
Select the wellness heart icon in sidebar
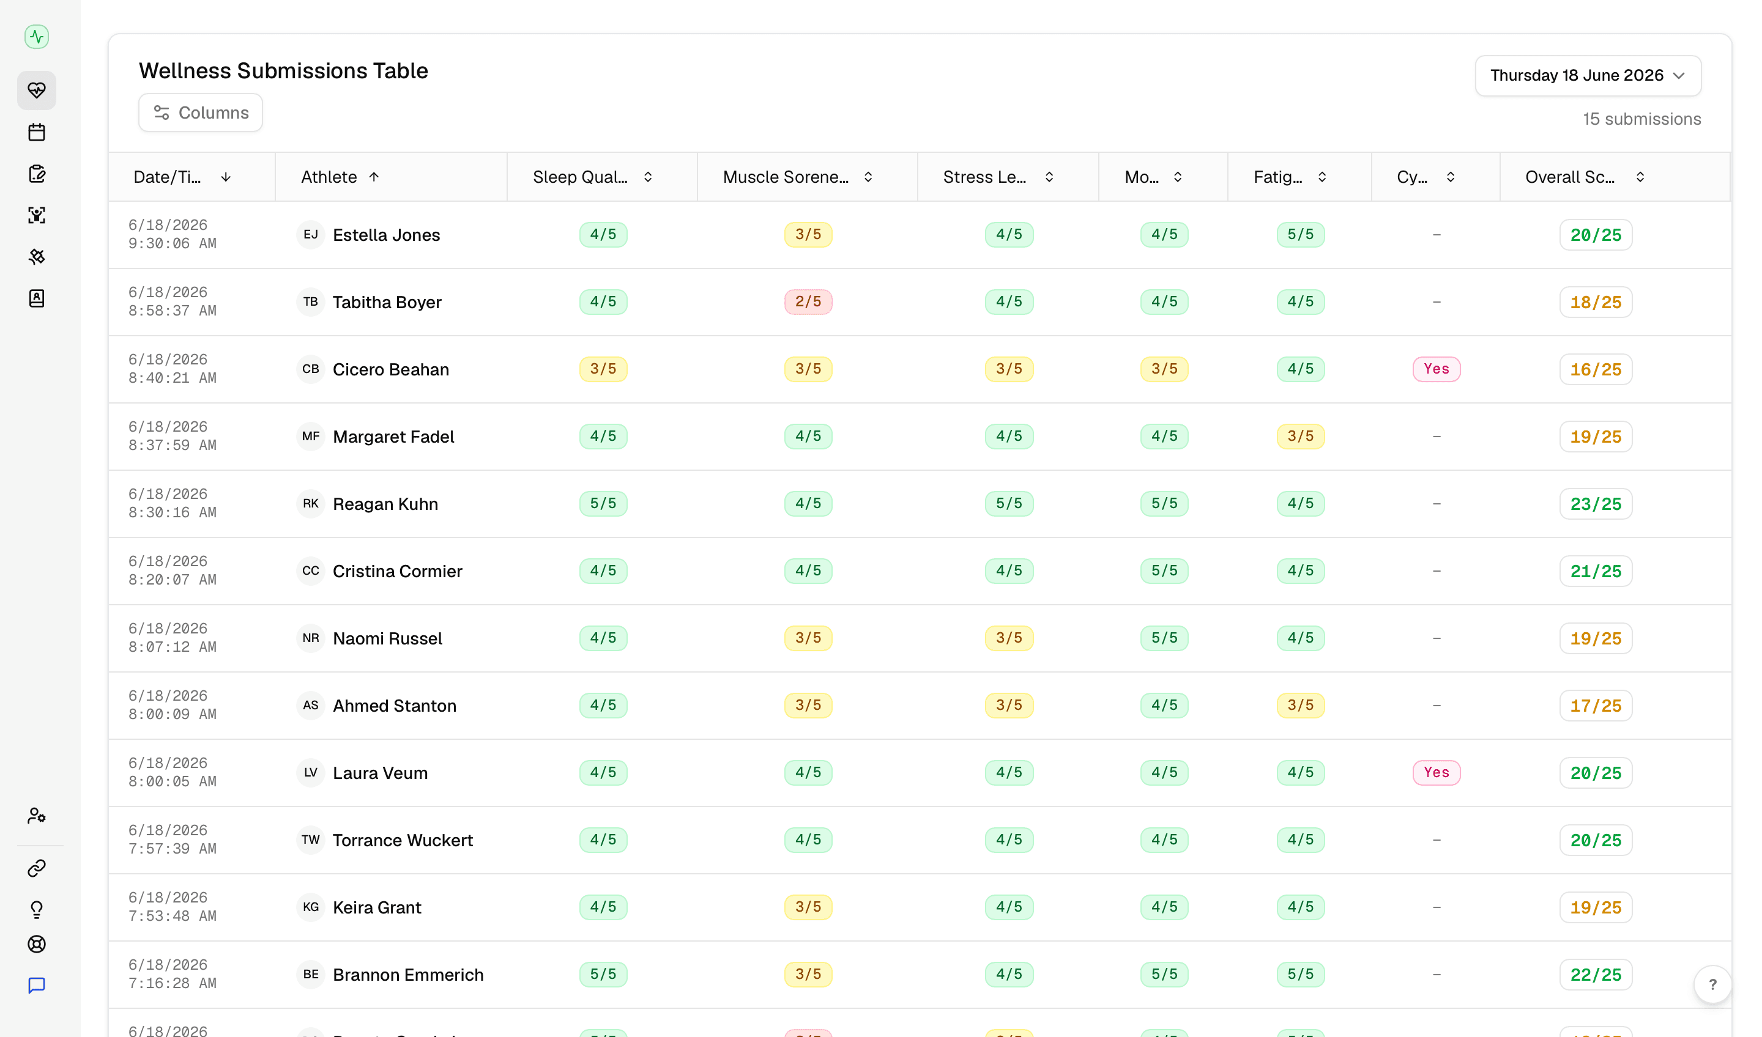pyautogui.click(x=36, y=90)
